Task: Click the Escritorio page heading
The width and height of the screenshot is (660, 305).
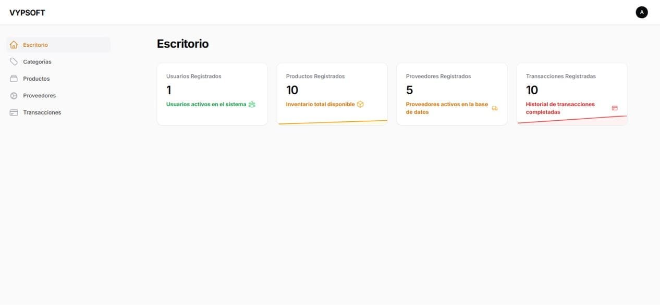Action: coord(182,44)
